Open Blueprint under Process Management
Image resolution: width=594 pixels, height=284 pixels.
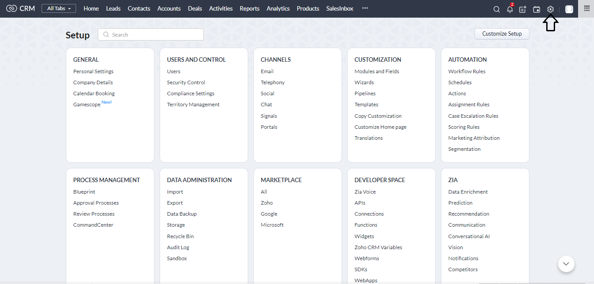[84, 192]
